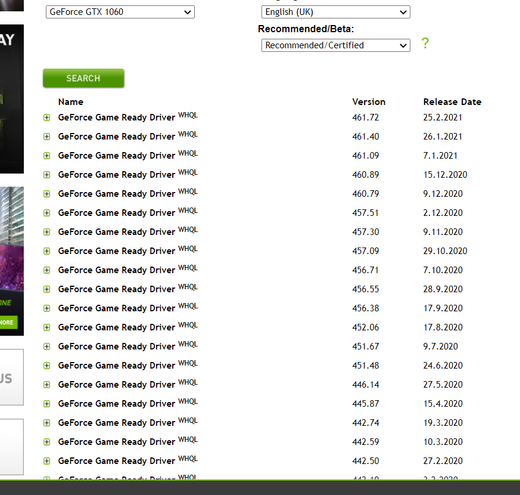Click version number 452.06
The width and height of the screenshot is (520, 495).
[366, 327]
